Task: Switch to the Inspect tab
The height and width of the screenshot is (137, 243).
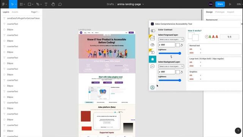Action: [230, 12]
